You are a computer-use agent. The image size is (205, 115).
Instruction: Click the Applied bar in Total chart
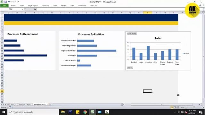(x=134, y=54)
